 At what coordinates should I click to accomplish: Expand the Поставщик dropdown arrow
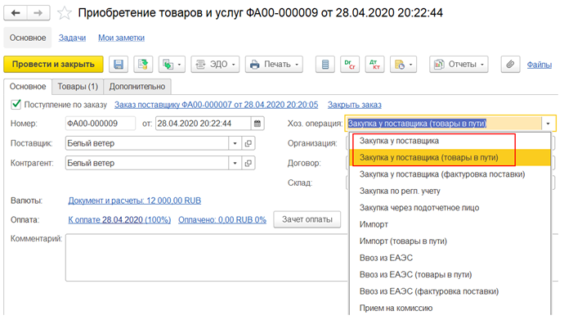(x=235, y=143)
